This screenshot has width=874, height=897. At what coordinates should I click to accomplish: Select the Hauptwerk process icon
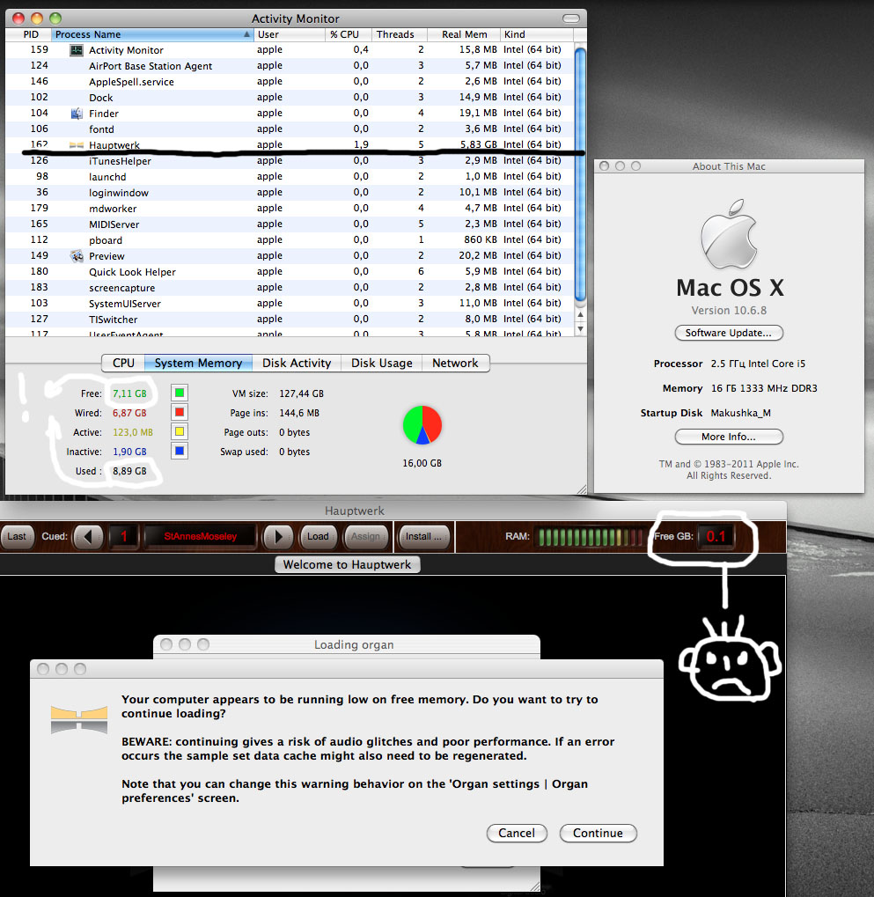pos(76,144)
